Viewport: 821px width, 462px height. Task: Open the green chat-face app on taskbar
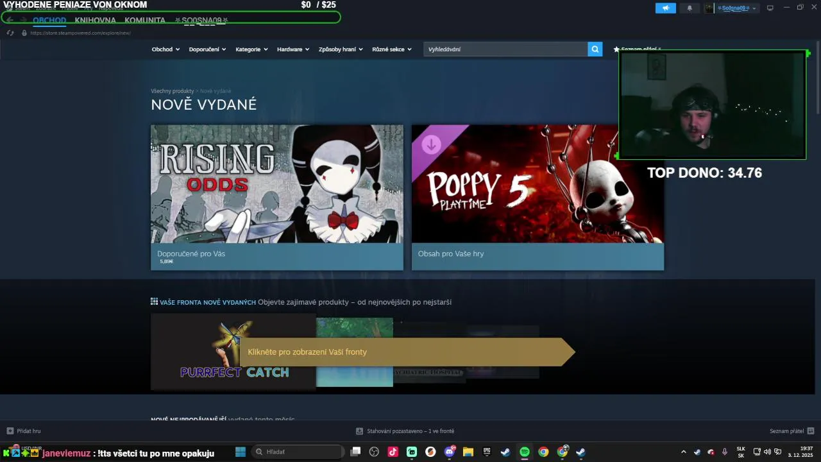tap(412, 452)
